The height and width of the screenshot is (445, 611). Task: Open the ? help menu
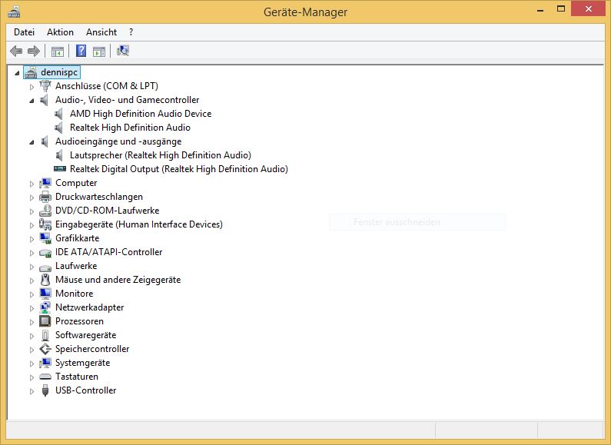click(x=131, y=32)
